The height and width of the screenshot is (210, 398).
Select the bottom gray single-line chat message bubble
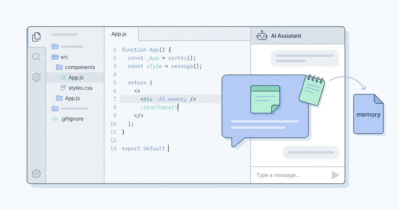tap(311, 152)
